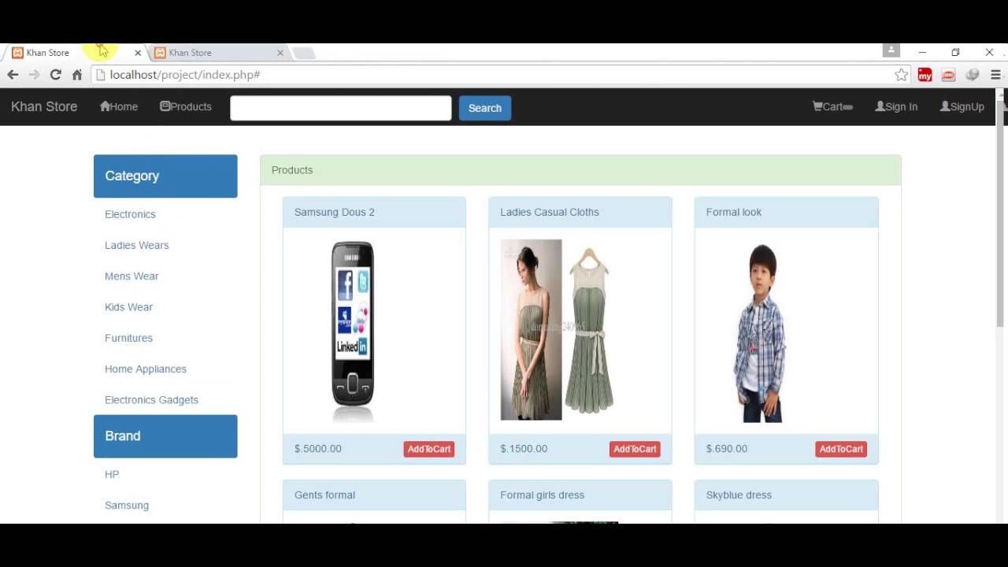Click the Khan Store brand logo
The width and height of the screenshot is (1008, 567).
pyautogui.click(x=44, y=107)
